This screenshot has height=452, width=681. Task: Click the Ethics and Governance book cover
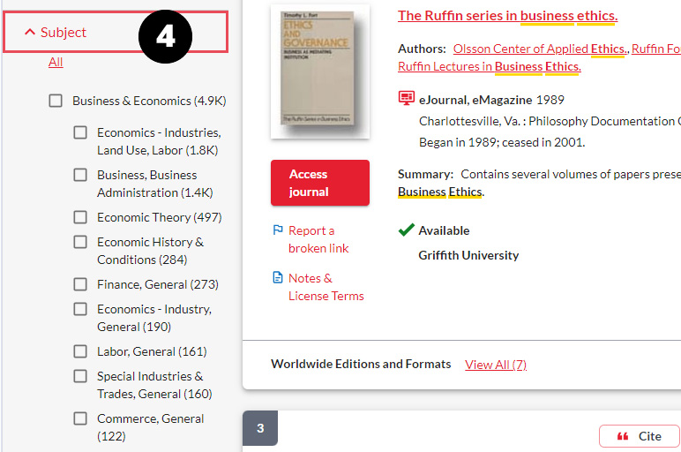(x=319, y=72)
